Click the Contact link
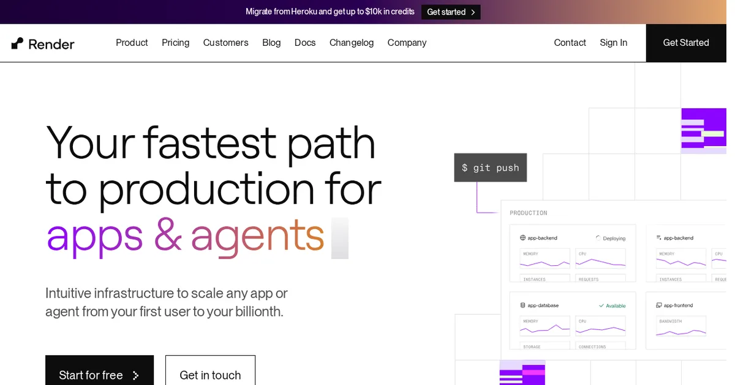The width and height of the screenshot is (735, 385). tap(570, 43)
